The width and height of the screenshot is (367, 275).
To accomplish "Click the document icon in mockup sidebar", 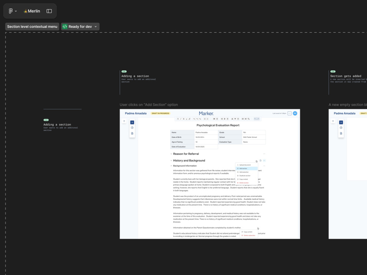I will (132, 133).
